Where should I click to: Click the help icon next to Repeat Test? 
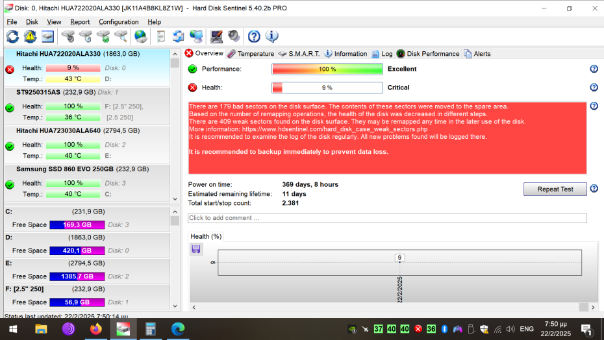[594, 189]
